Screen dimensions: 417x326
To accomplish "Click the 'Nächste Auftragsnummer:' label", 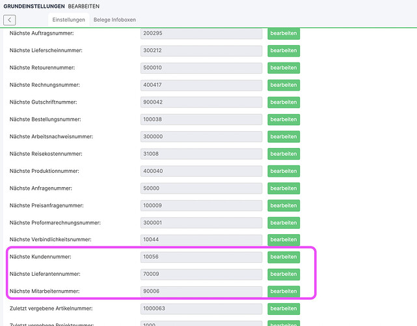I will [x=42, y=33].
